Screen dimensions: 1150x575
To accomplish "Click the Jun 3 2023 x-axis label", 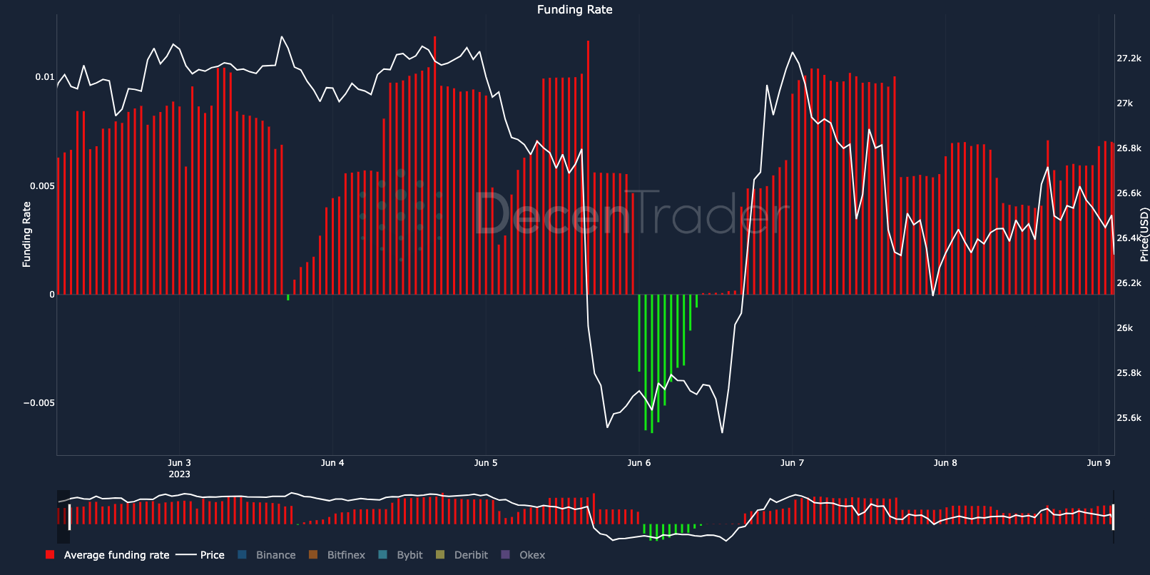I will coord(180,468).
